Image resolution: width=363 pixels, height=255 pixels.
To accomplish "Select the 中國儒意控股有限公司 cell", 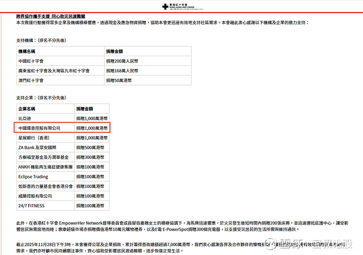I will click(x=45, y=128).
